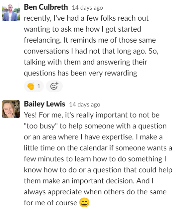Click the grinning emoji after "of course"
Image resolution: width=176 pixels, height=208 pixels.
pyautogui.click(x=84, y=202)
